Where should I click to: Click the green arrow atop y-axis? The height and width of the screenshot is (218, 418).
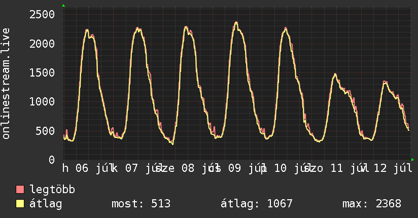[63, 6]
